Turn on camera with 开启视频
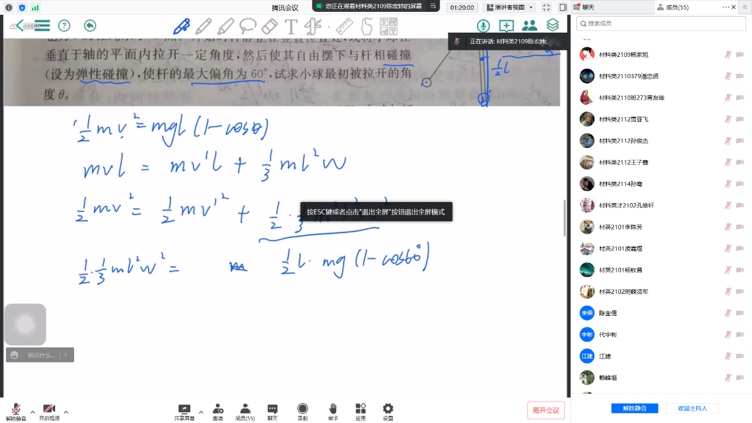 coord(49,411)
